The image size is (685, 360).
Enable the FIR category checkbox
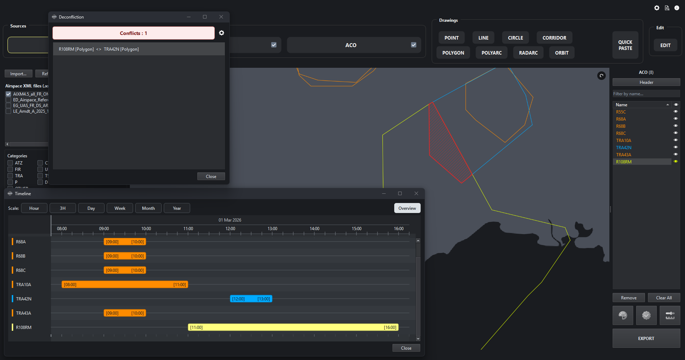[10, 169]
